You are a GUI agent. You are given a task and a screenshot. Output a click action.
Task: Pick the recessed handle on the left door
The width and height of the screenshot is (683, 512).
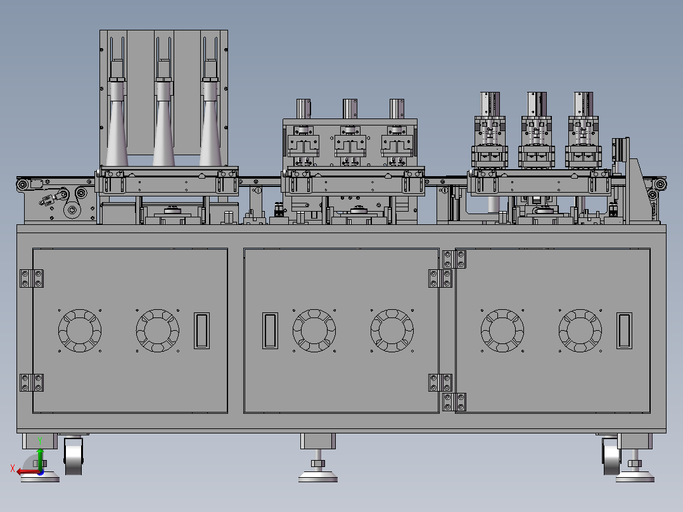point(201,331)
